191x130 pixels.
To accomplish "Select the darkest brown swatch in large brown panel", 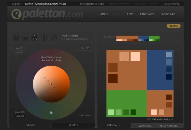I will click(113, 79).
